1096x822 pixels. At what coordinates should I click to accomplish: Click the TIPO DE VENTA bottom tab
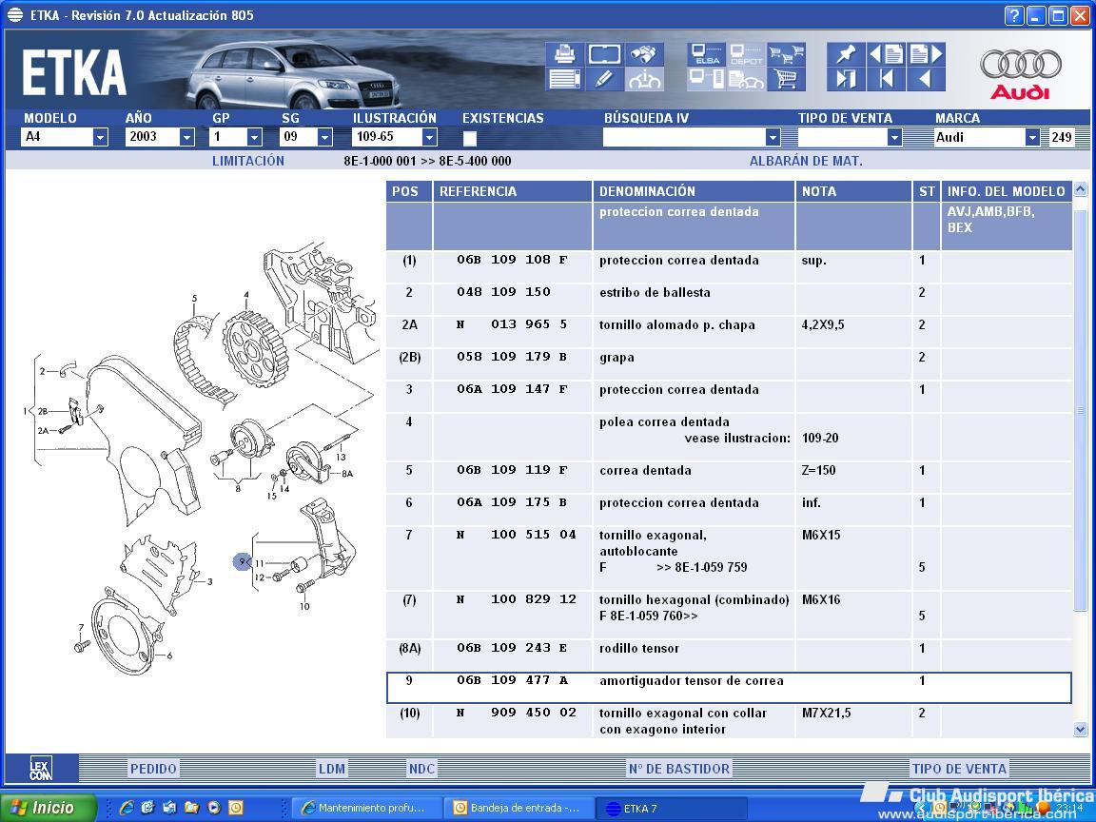[959, 769]
